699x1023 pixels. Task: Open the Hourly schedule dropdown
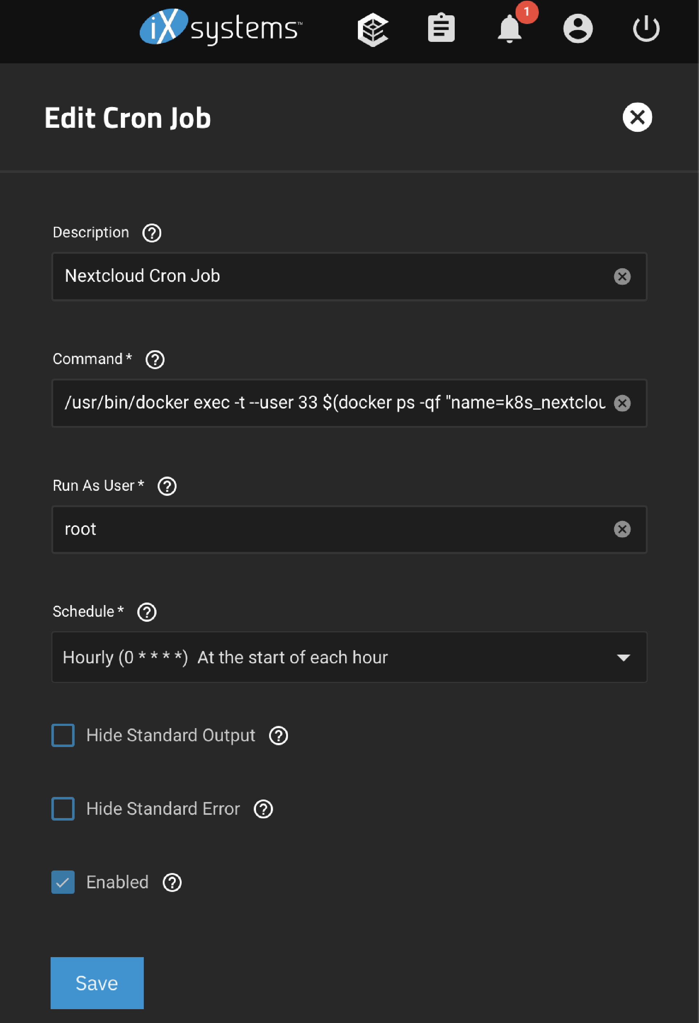[x=623, y=657]
